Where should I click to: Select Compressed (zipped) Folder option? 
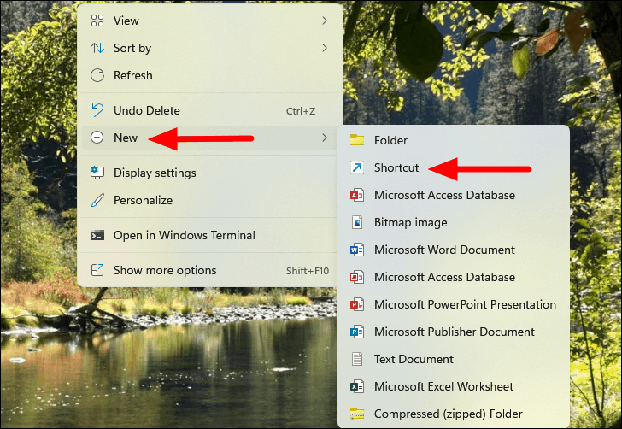[447, 414]
